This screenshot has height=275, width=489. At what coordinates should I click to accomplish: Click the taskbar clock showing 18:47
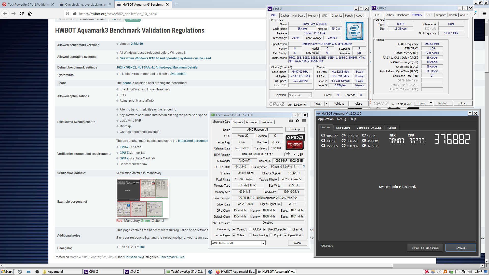(478, 272)
